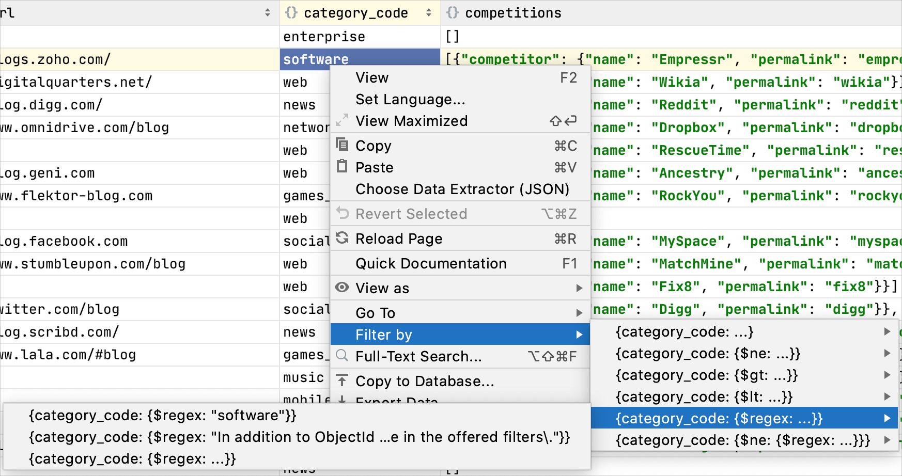Image resolution: width=902 pixels, height=476 pixels.
Task: Apply the $regex "software" filter
Action: (163, 416)
